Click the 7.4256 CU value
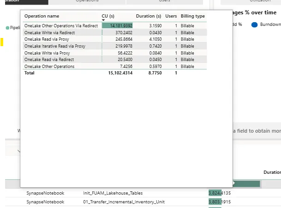Viewport: 281px width, 208px height. [x=126, y=67]
